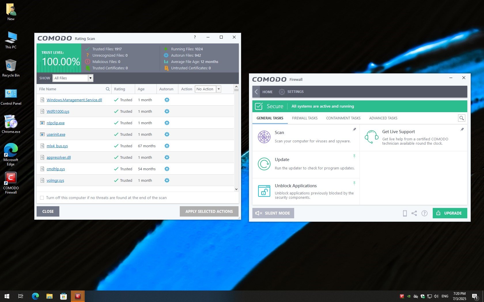Screen dimensions: 484x302
Task: Switch to the Containment Tasks tab
Action: [x=343, y=118]
